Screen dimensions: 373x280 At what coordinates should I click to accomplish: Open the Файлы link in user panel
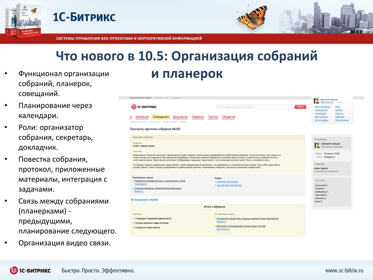(339, 110)
